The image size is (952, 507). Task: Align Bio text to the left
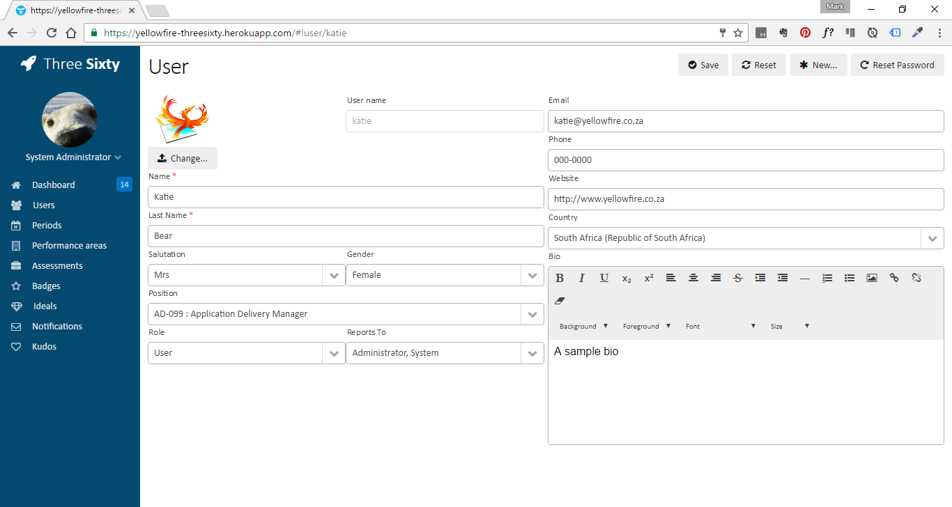(x=671, y=278)
